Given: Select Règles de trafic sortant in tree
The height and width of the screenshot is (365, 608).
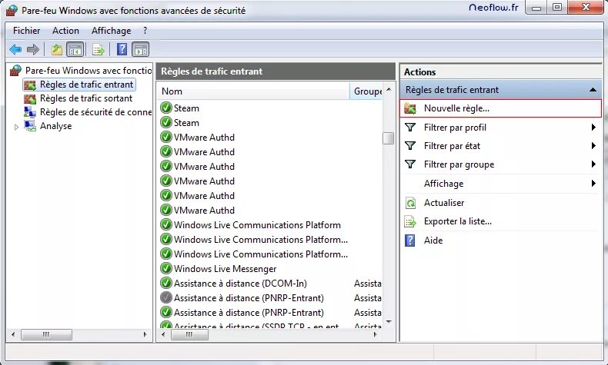Looking at the screenshot, I should [86, 98].
